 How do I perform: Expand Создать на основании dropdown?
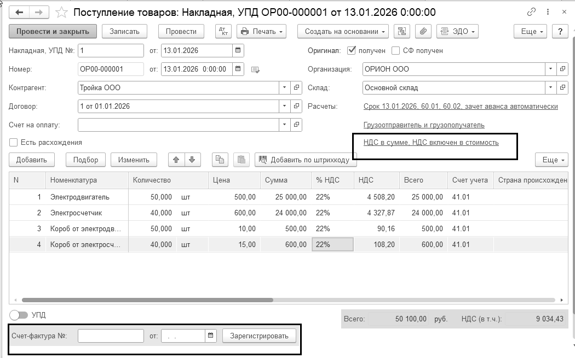click(x=343, y=32)
